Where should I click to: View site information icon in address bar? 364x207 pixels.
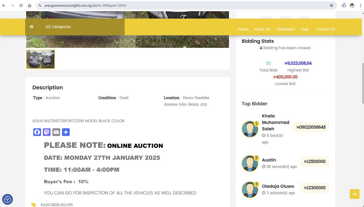tap(40, 5)
